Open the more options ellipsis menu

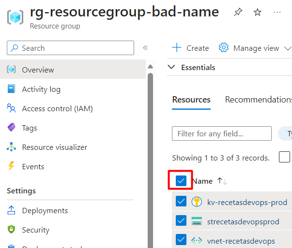(277, 13)
